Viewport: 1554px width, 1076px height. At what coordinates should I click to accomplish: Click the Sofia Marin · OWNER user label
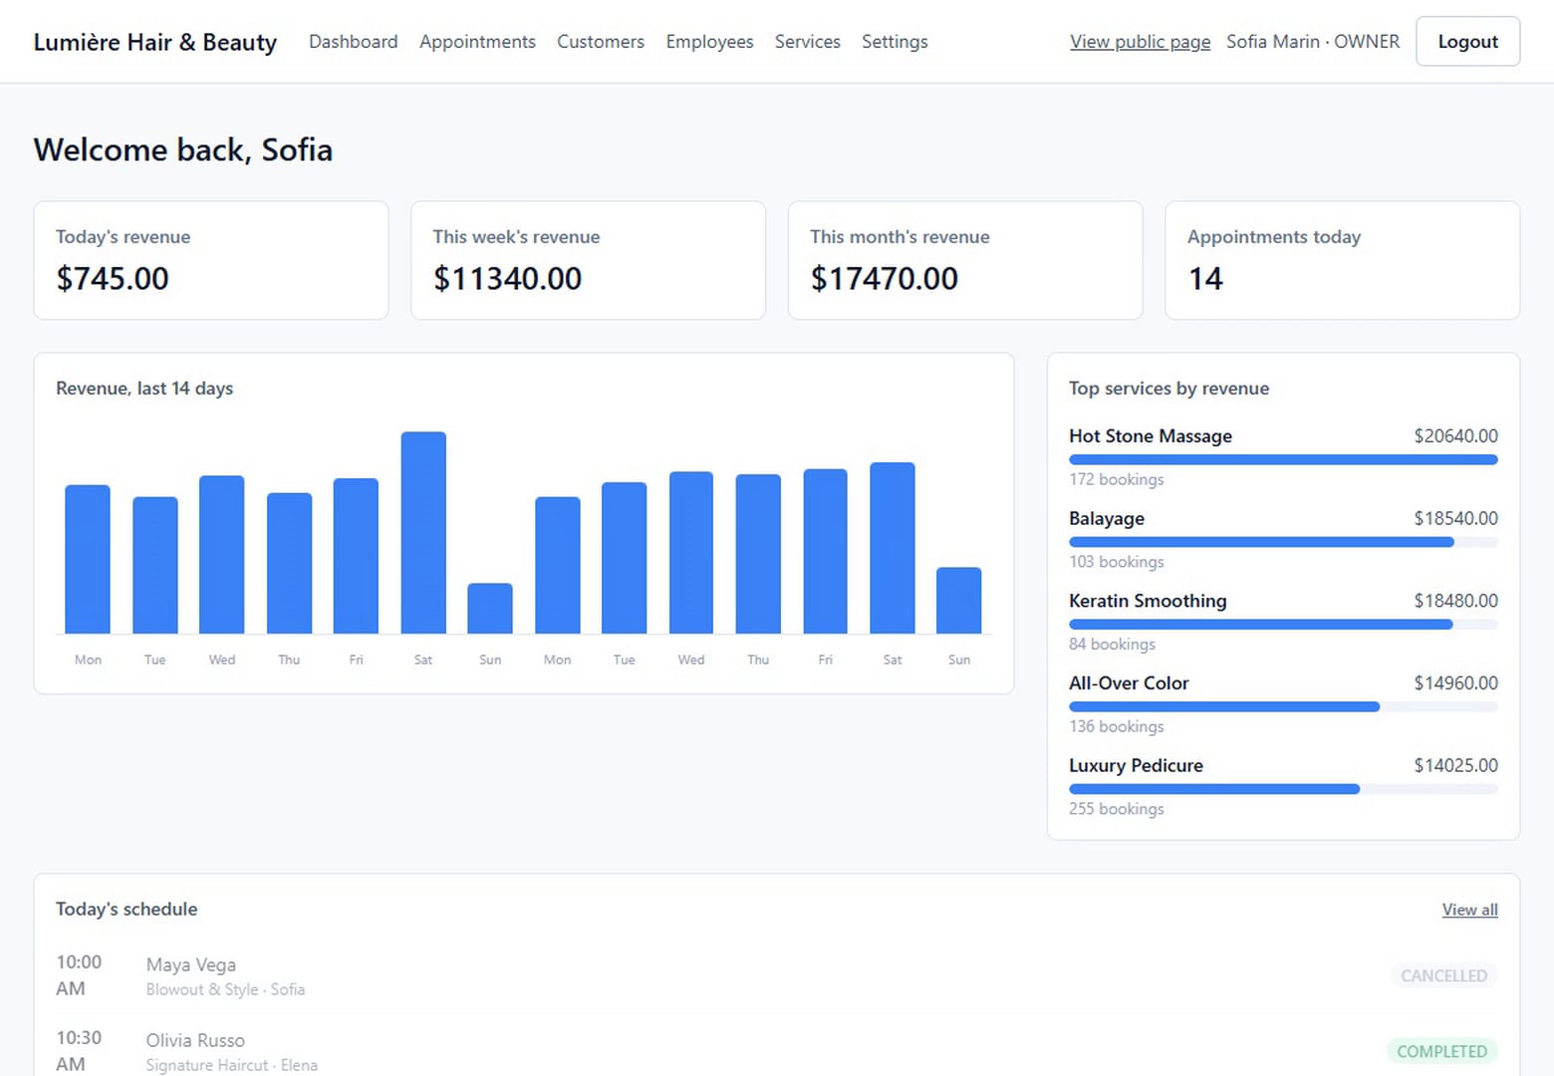click(1313, 42)
